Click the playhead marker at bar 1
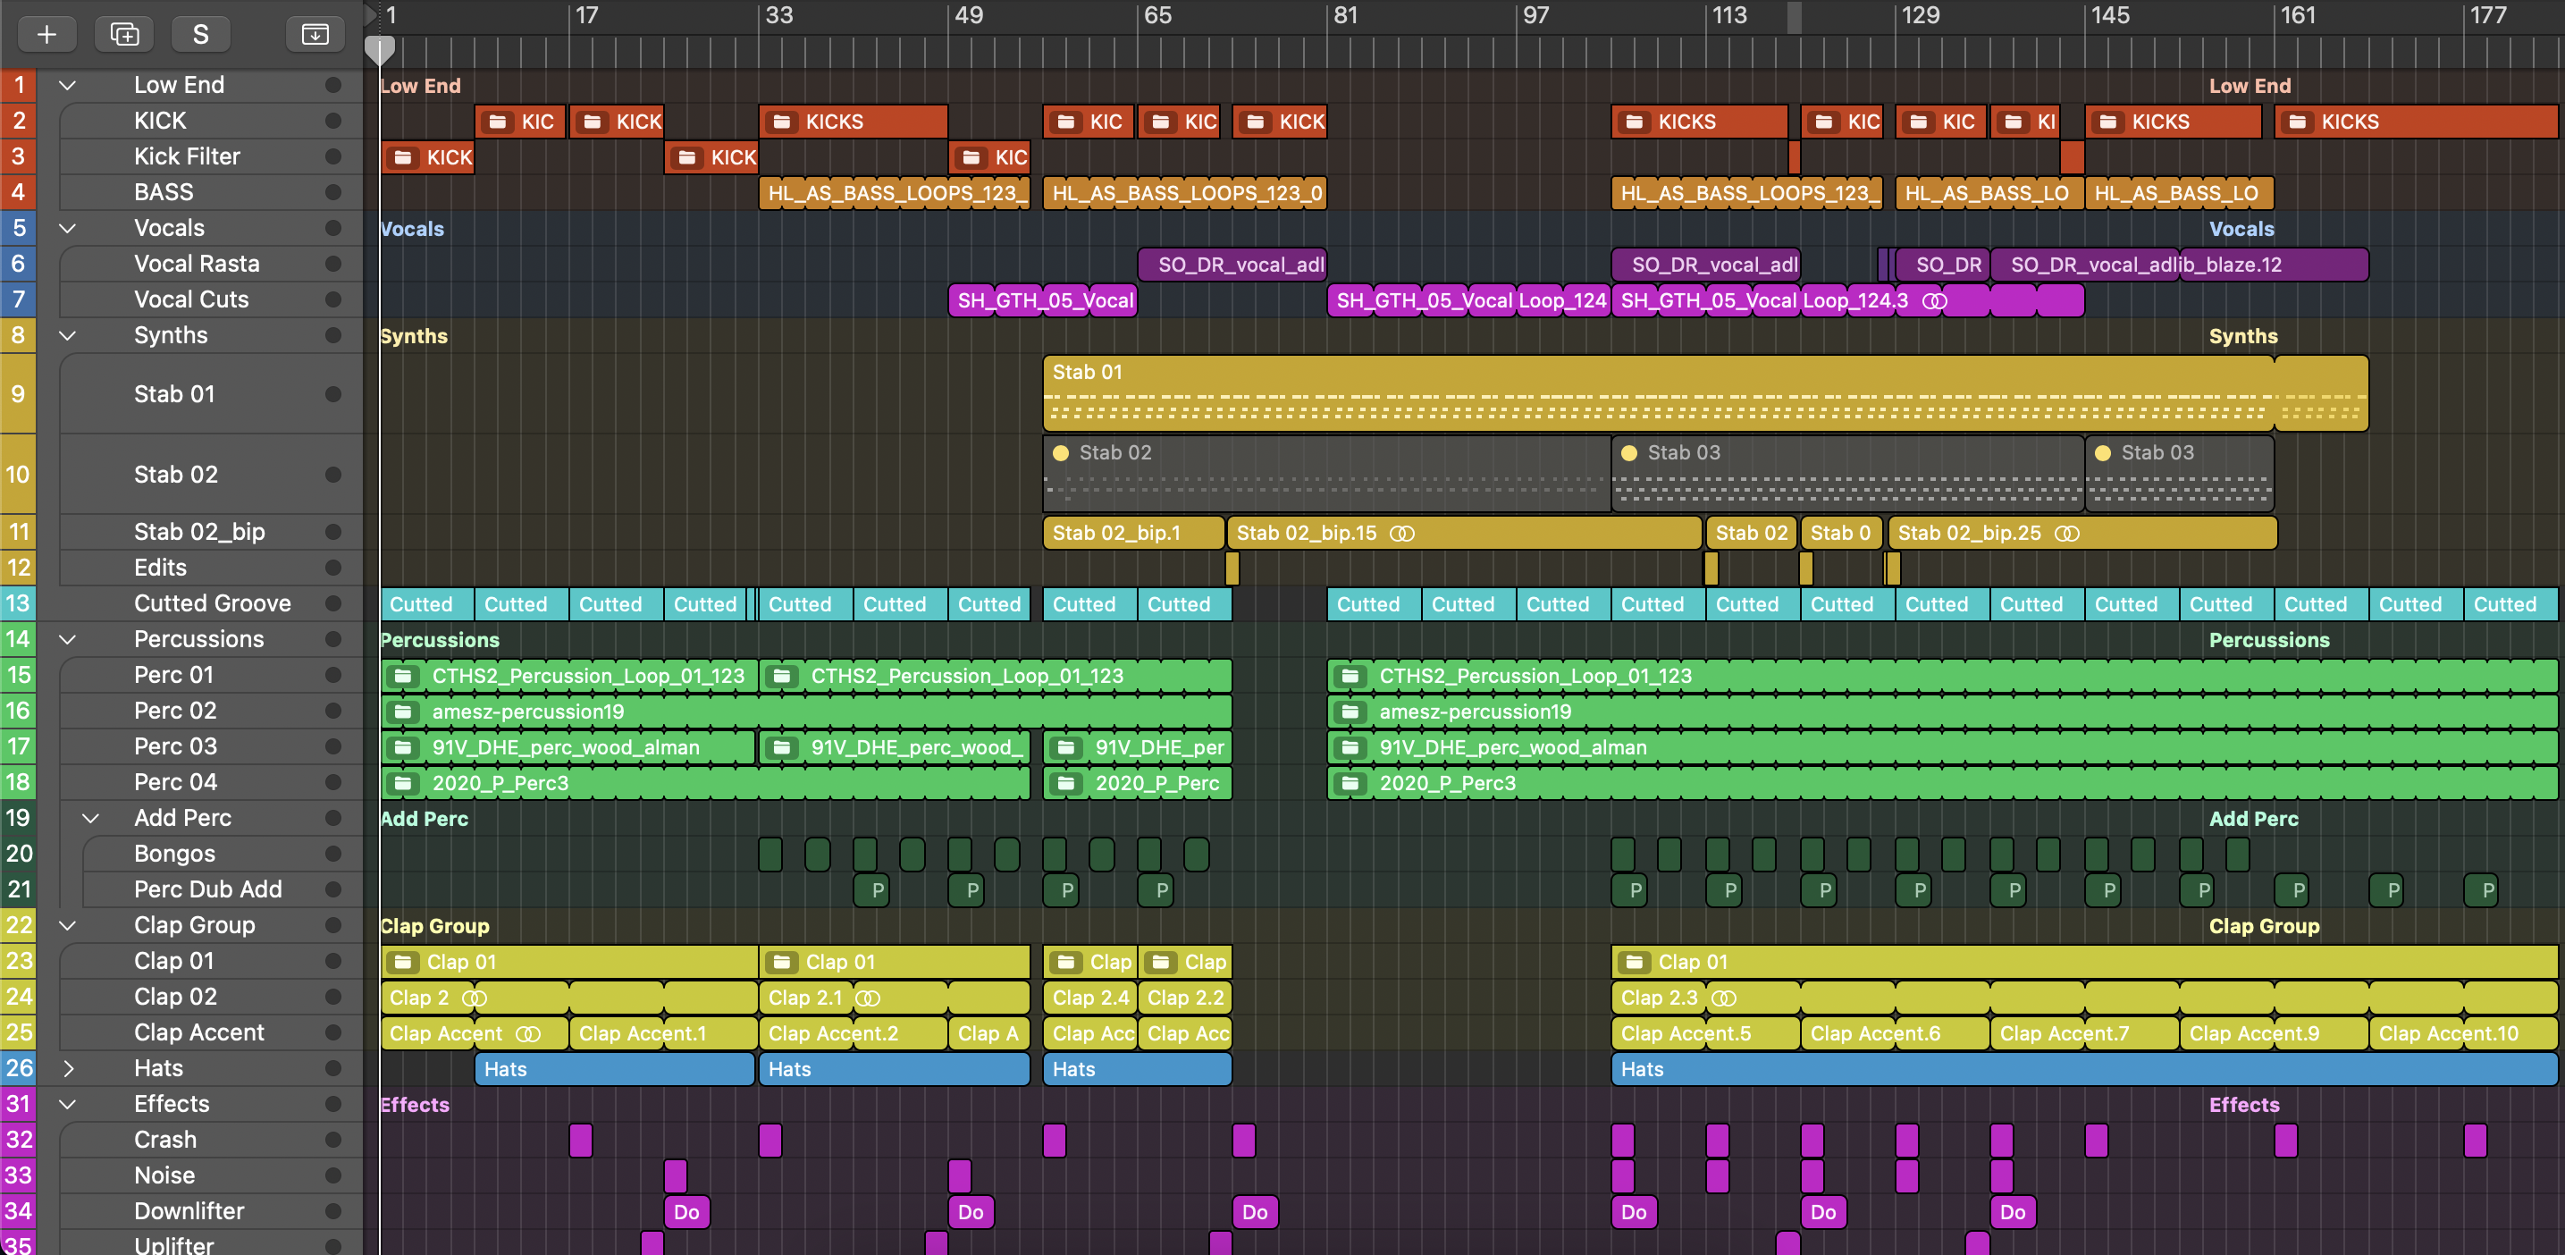Screen dimensions: 2565x1255 pyautogui.click(x=379, y=49)
